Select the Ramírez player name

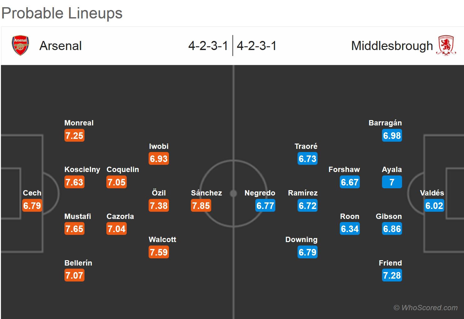tap(303, 193)
